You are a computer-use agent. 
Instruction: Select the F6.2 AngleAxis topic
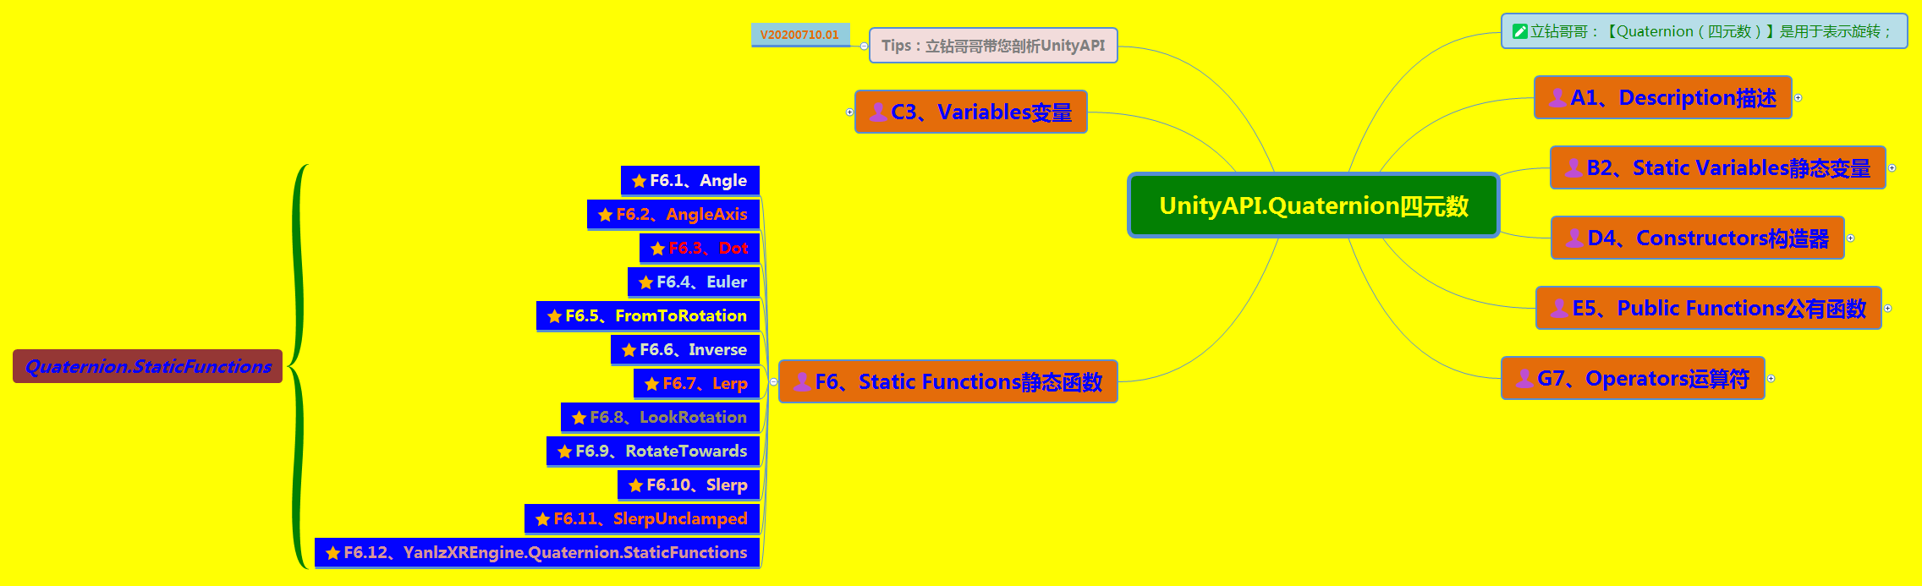tap(673, 215)
